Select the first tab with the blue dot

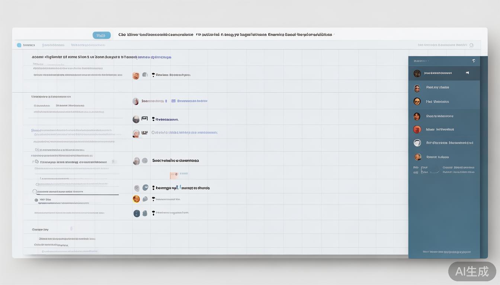[29, 45]
